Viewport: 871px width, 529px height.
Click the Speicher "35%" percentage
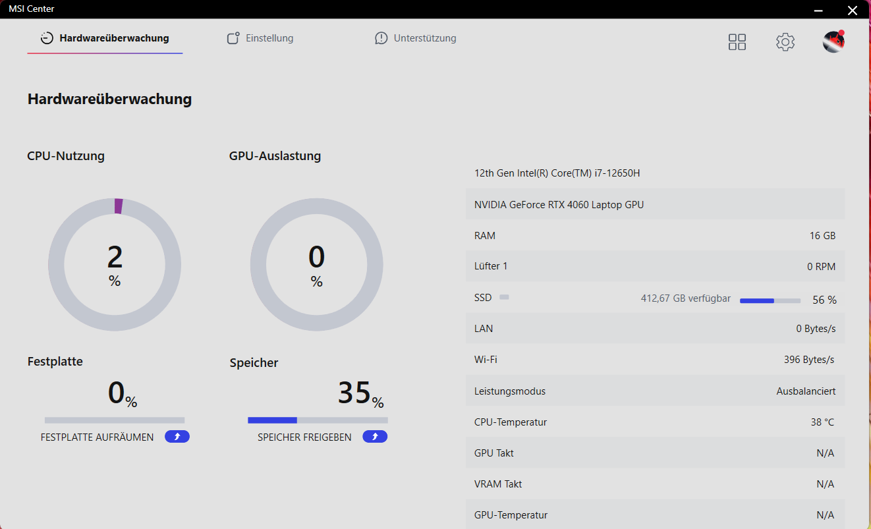(361, 393)
